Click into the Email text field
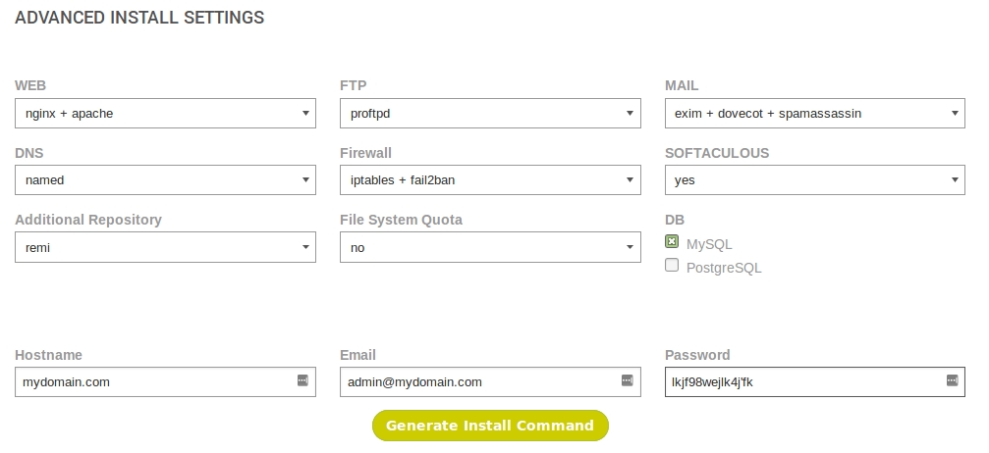The image size is (989, 453). click(x=476, y=382)
